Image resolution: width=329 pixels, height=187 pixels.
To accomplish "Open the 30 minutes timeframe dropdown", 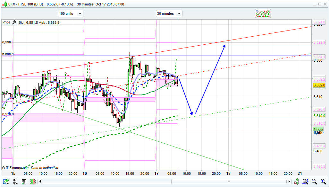I will click(169, 13).
